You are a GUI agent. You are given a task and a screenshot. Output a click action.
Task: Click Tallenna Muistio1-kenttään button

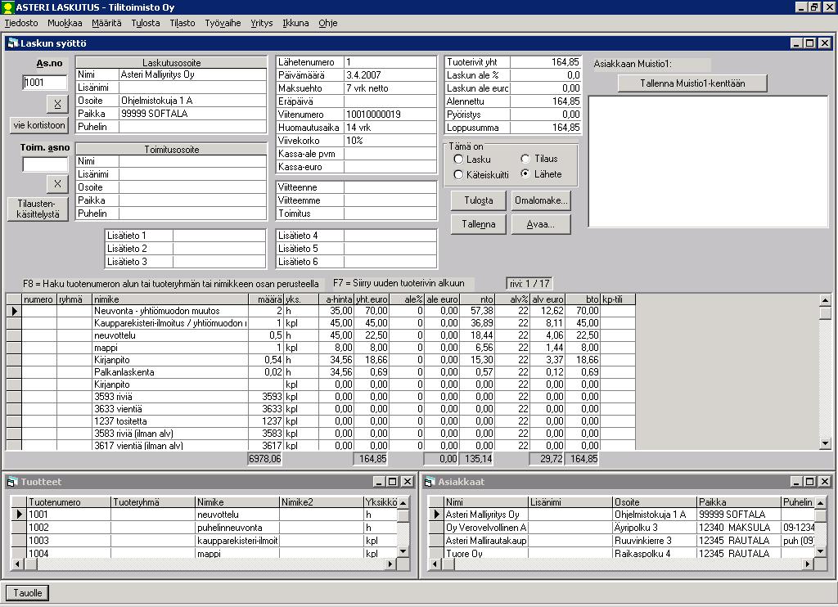coord(692,83)
